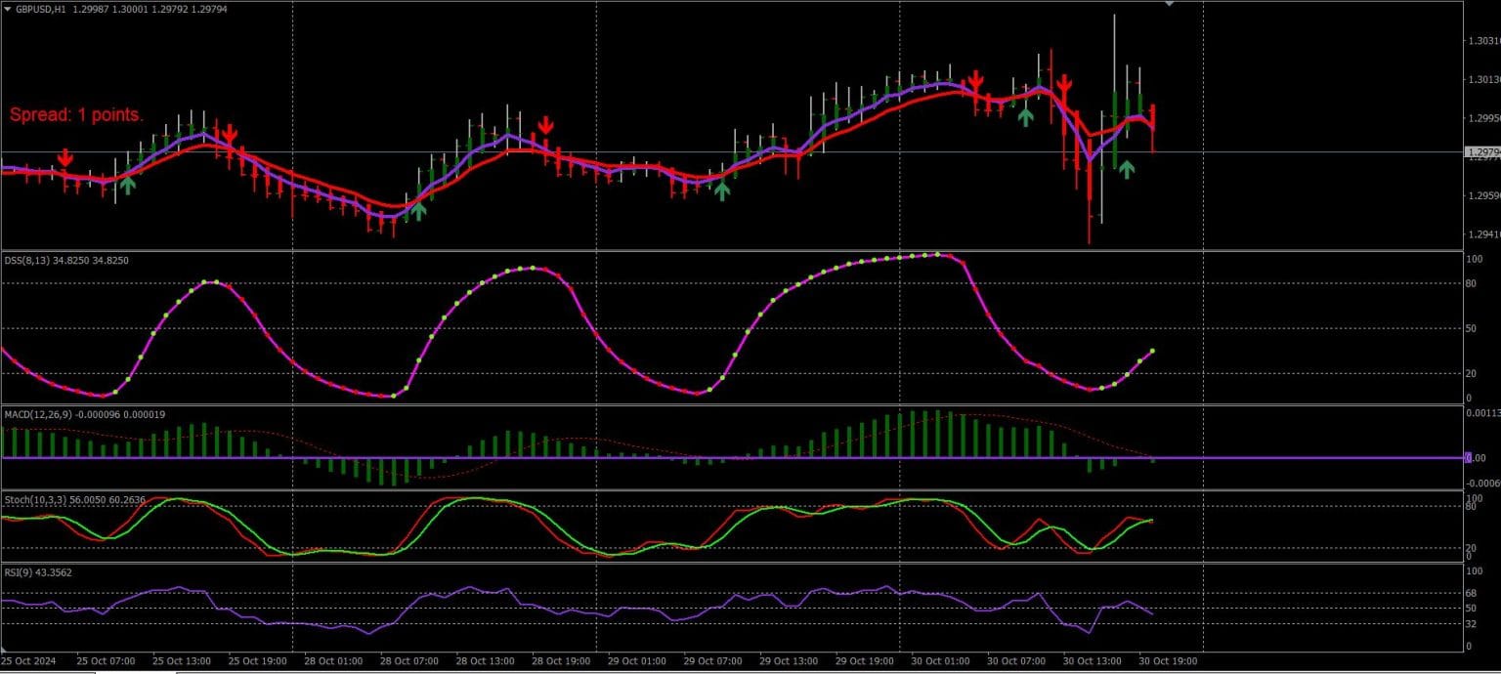Viewport: 1501px width, 674px height.
Task: Select the red sell arrow nearest 28 Oct 19:00
Action: (x=546, y=125)
